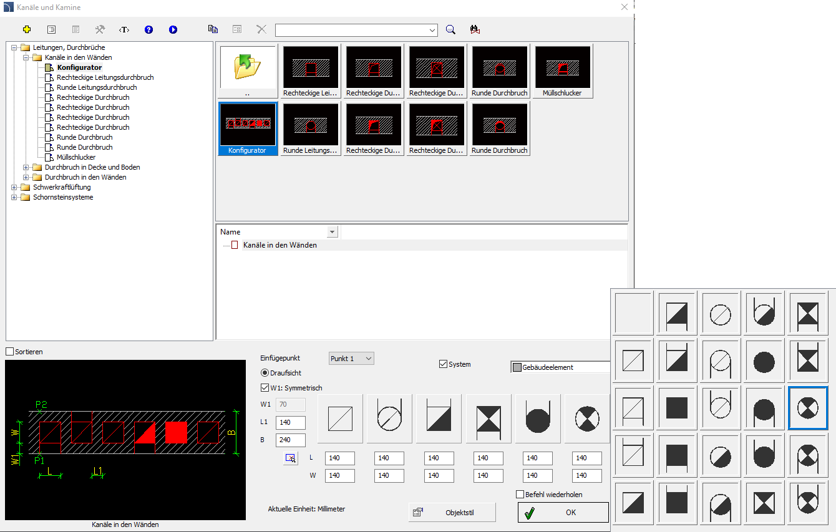Uncheck the W1: Symmetrisch checkbox
Viewport: 836px width, 532px height.
point(265,388)
